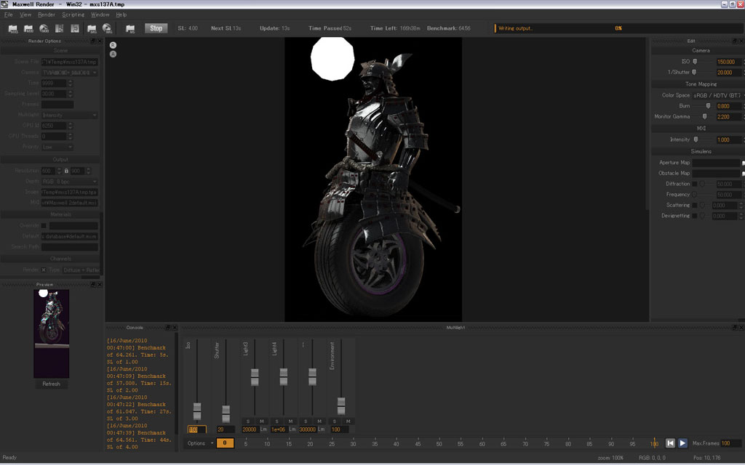
Task: Stop the current render
Action: 156,28
